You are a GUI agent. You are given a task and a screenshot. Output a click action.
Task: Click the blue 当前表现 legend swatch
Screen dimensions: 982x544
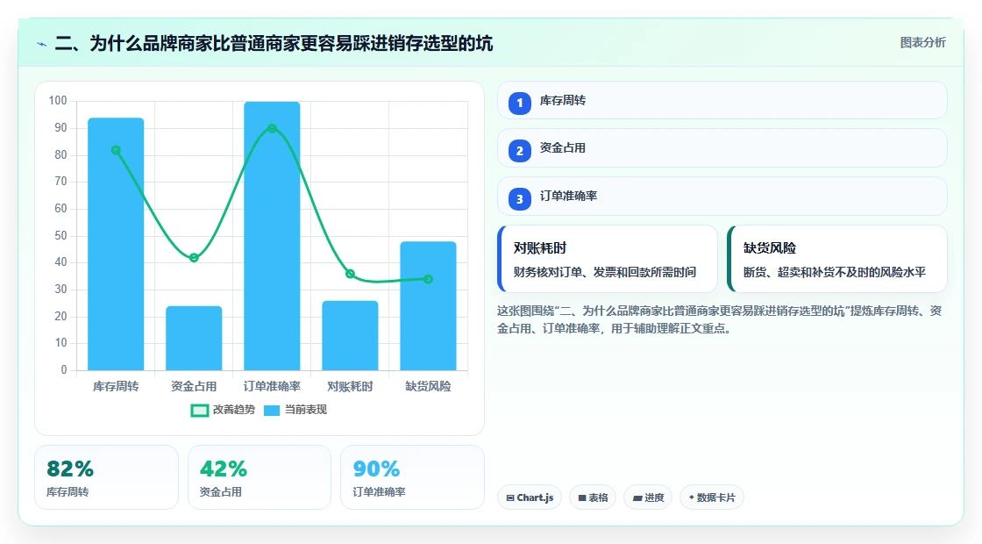(x=271, y=411)
